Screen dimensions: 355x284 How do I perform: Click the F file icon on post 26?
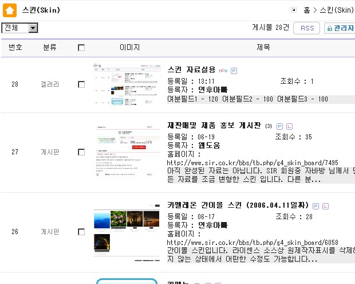[x=316, y=205]
